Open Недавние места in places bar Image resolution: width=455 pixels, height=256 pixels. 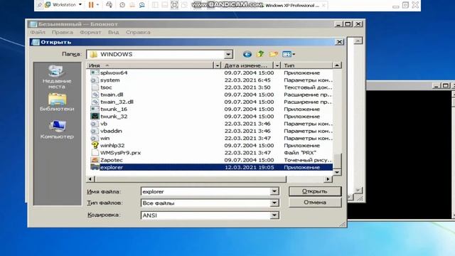(x=57, y=77)
